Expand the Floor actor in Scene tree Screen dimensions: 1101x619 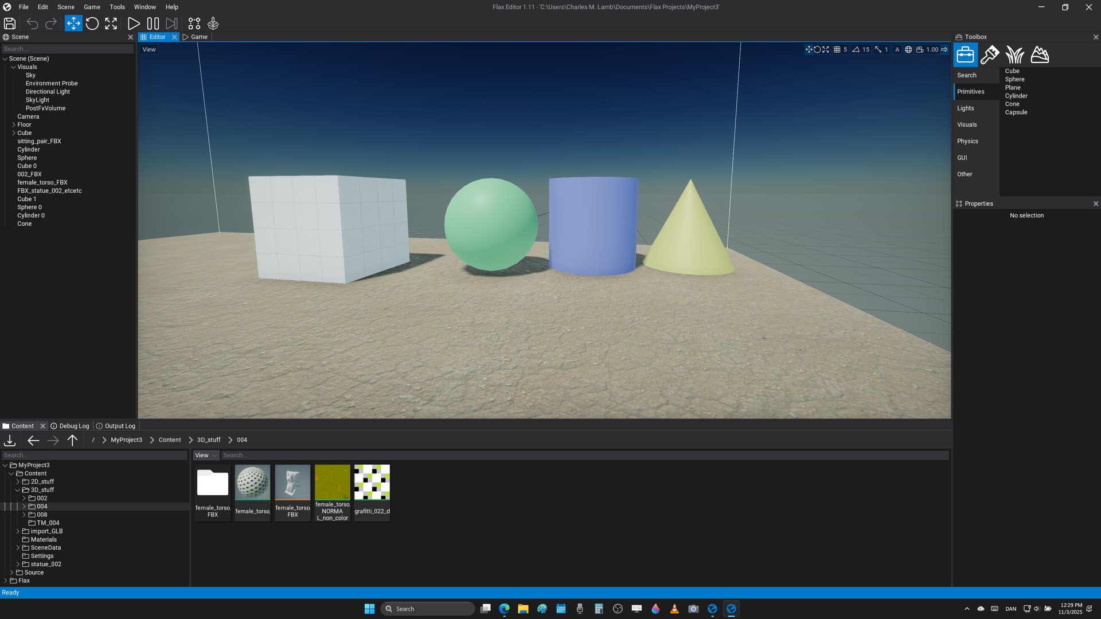[14, 124]
